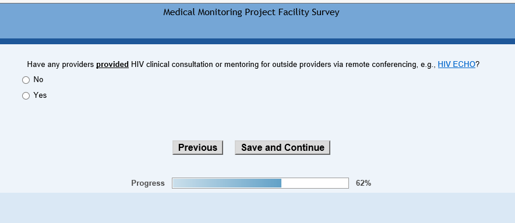515x223 pixels.
Task: Click the question text about remote conferencing
Action: point(253,65)
